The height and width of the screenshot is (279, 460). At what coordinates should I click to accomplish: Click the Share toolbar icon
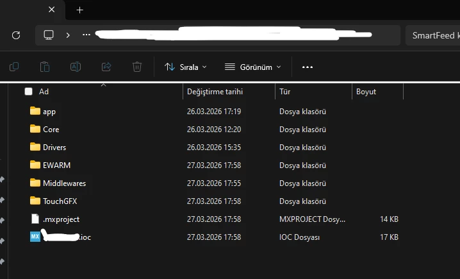(x=106, y=67)
